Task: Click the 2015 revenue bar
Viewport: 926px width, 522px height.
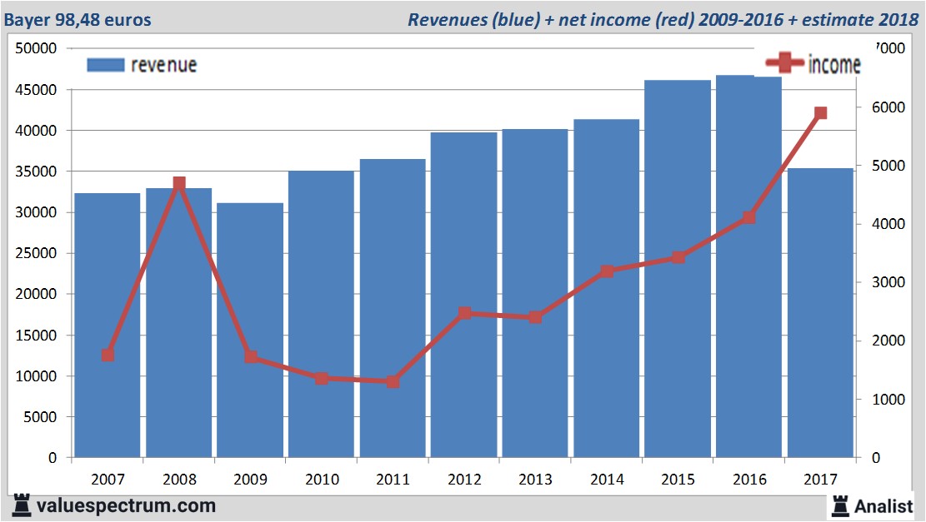Action: pyautogui.click(x=678, y=268)
